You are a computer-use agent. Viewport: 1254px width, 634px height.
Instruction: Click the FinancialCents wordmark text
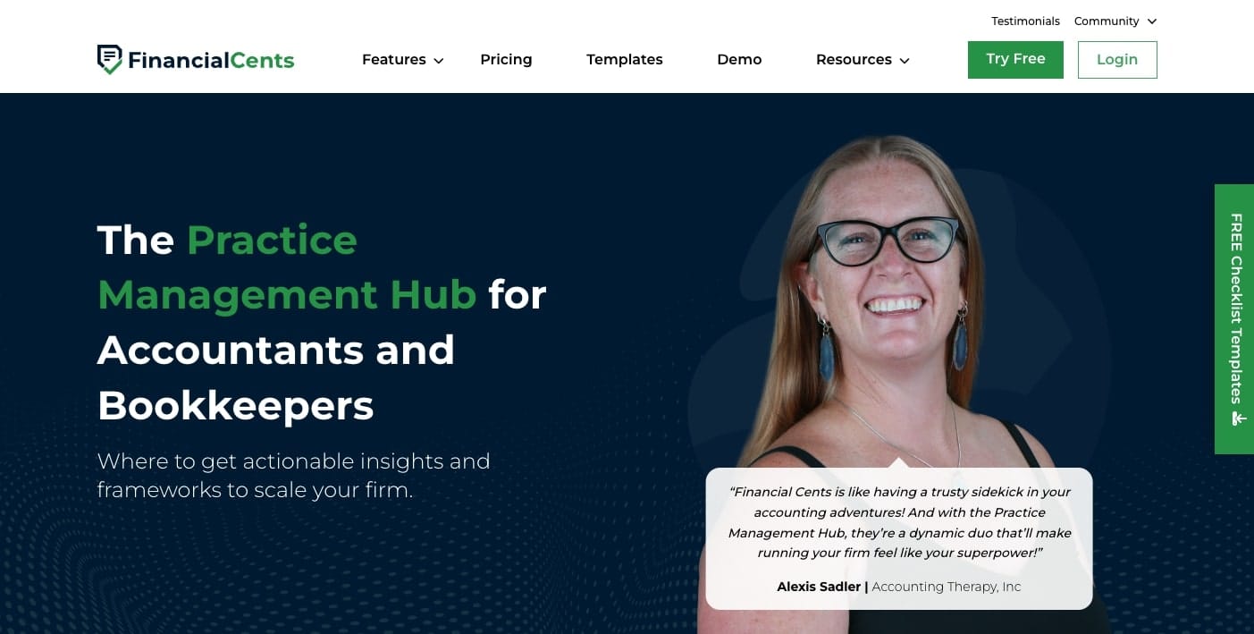[x=211, y=61]
